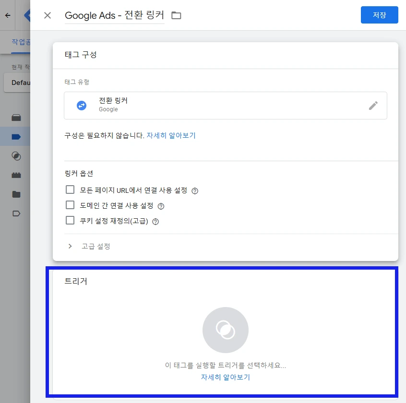Viewport: 406px width, 403px height.
Task: Click the folder icon next to the tag name
Action: (176, 15)
